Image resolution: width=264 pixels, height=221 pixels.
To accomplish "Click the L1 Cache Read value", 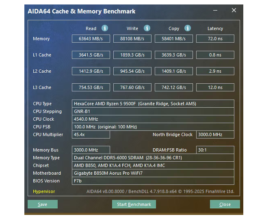I will coord(91,55).
